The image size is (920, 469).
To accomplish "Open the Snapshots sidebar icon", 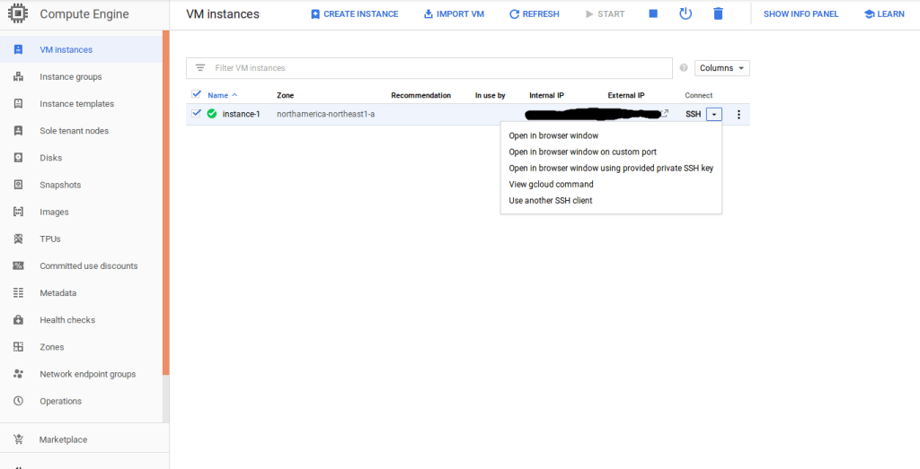I will pyautogui.click(x=18, y=185).
